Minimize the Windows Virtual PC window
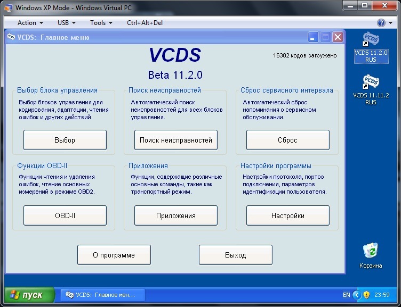 (350, 6)
